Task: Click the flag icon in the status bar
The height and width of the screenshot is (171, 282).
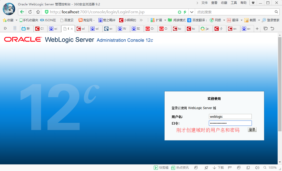Action: (x=230, y=168)
